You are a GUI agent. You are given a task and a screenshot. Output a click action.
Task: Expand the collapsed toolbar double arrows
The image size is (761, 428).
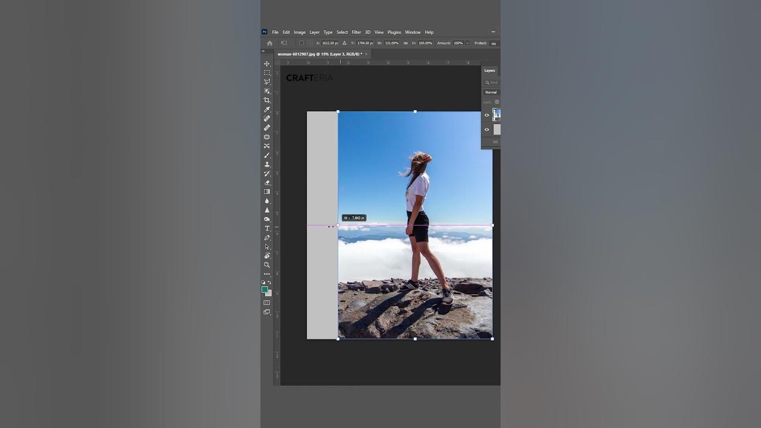click(x=263, y=51)
